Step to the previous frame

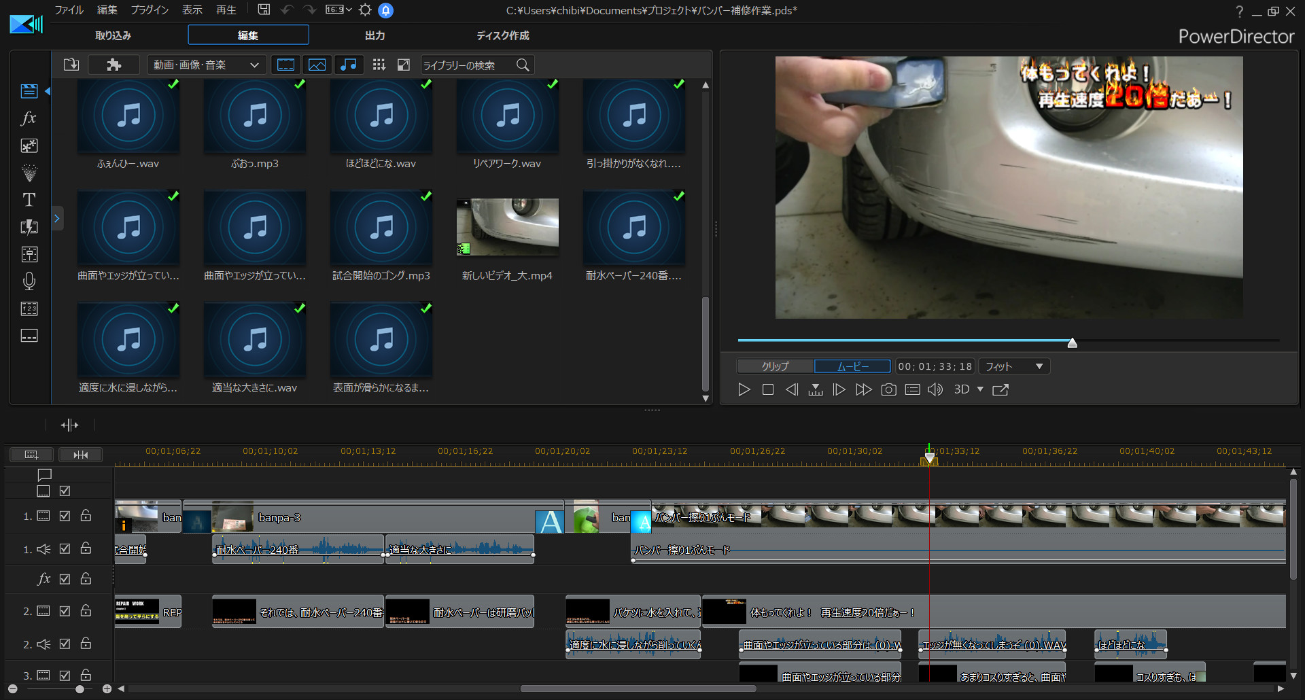pos(792,389)
